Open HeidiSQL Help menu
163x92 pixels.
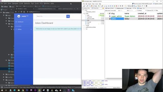[x=100, y=4]
